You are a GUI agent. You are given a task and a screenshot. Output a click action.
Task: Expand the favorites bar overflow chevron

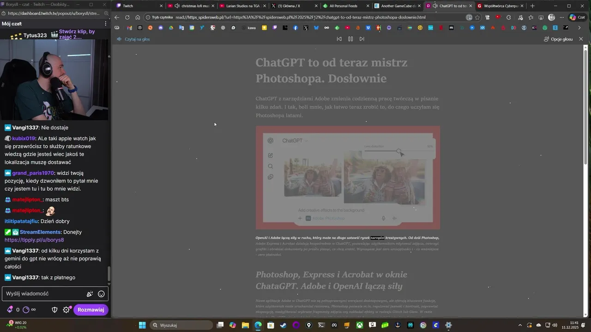point(579,28)
